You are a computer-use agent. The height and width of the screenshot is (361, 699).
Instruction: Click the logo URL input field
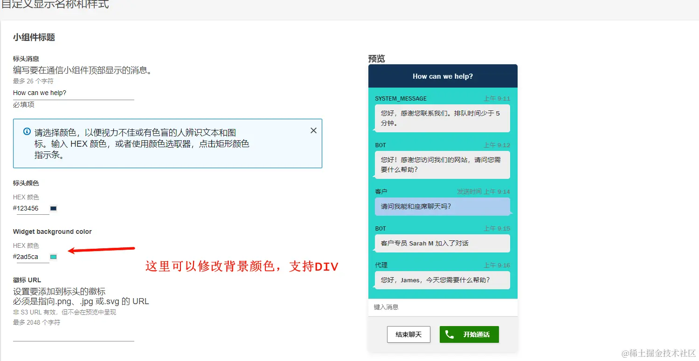[74, 335]
